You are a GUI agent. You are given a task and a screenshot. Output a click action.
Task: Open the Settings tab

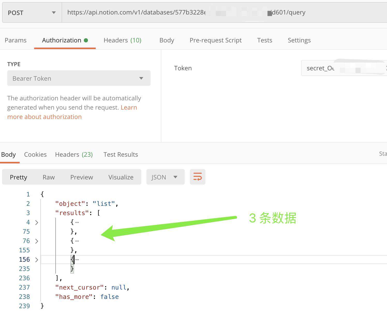(x=299, y=40)
